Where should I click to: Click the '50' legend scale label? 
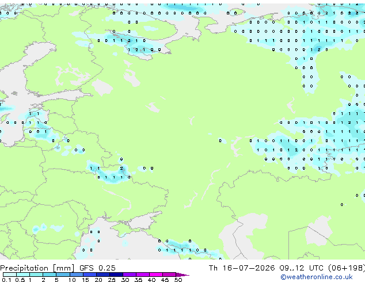coord(178,280)
